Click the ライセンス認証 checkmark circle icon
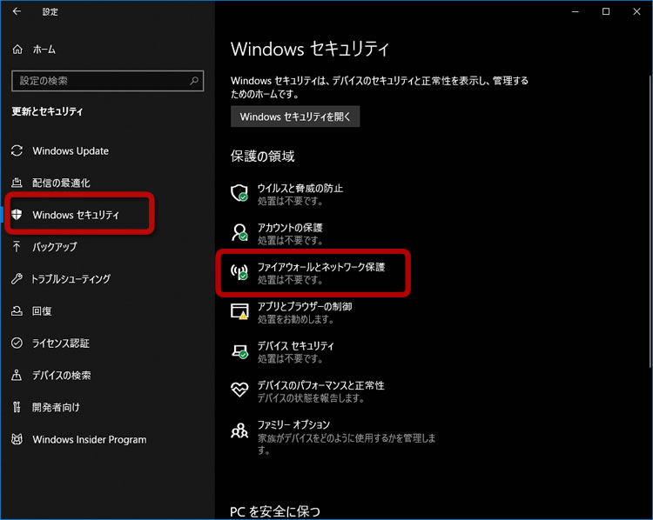This screenshot has height=520, width=653. click(17, 343)
